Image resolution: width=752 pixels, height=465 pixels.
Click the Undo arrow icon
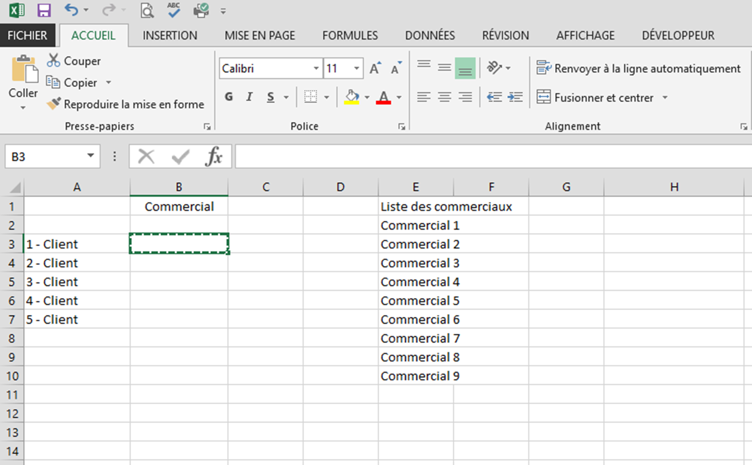click(71, 10)
